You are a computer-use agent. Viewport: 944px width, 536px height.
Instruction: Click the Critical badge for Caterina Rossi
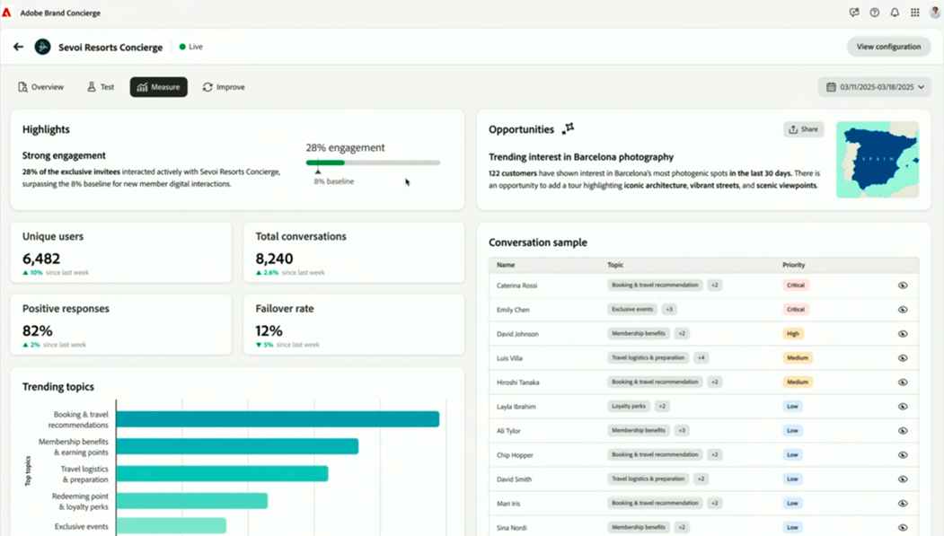coord(795,286)
